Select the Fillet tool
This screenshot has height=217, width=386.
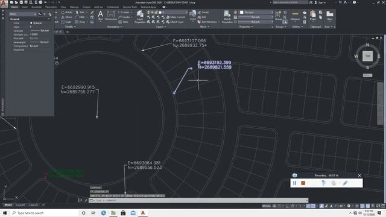tap(80, 17)
